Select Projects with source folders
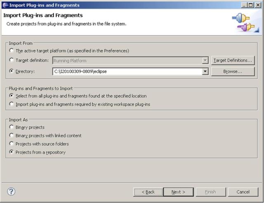The height and width of the screenshot is (203, 264). tap(12, 144)
